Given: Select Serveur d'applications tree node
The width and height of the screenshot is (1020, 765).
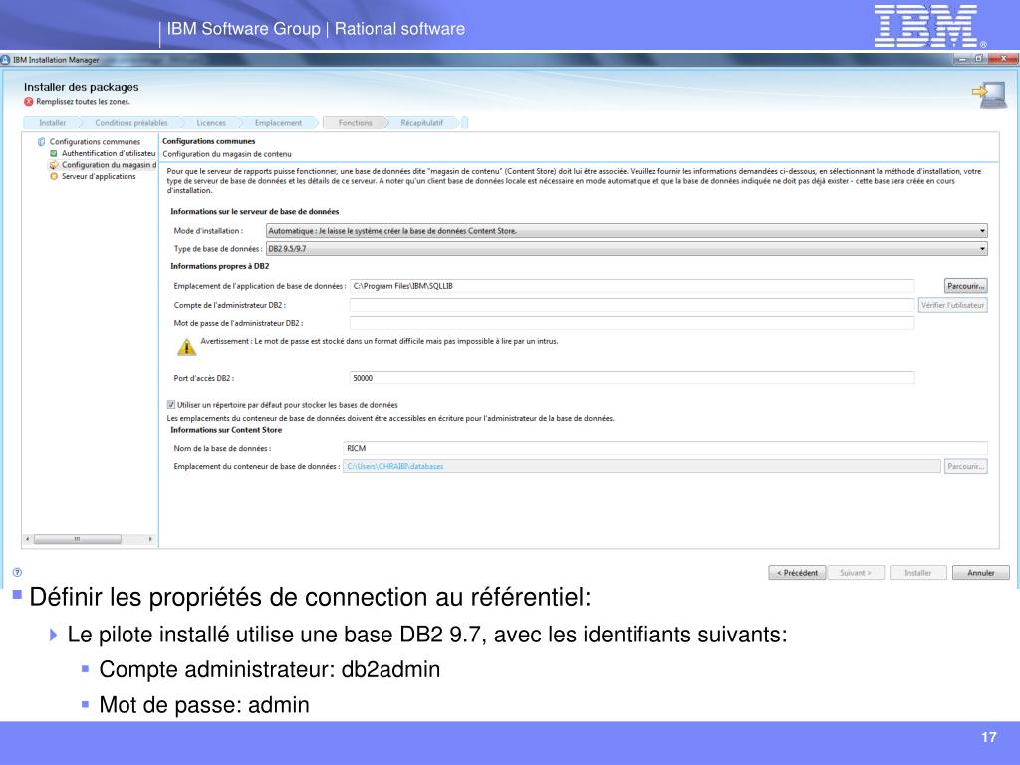Looking at the screenshot, I should click(99, 176).
